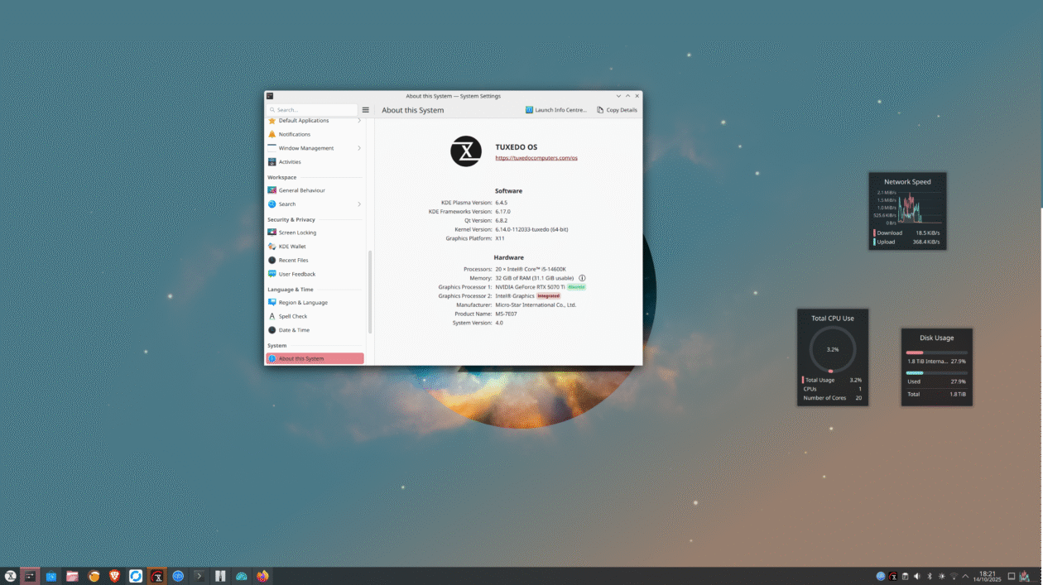
Task: Open the TUXEDO application launcher
Action: tap(11, 576)
